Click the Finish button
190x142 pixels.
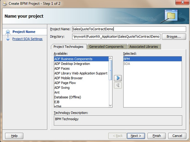coord(157,136)
